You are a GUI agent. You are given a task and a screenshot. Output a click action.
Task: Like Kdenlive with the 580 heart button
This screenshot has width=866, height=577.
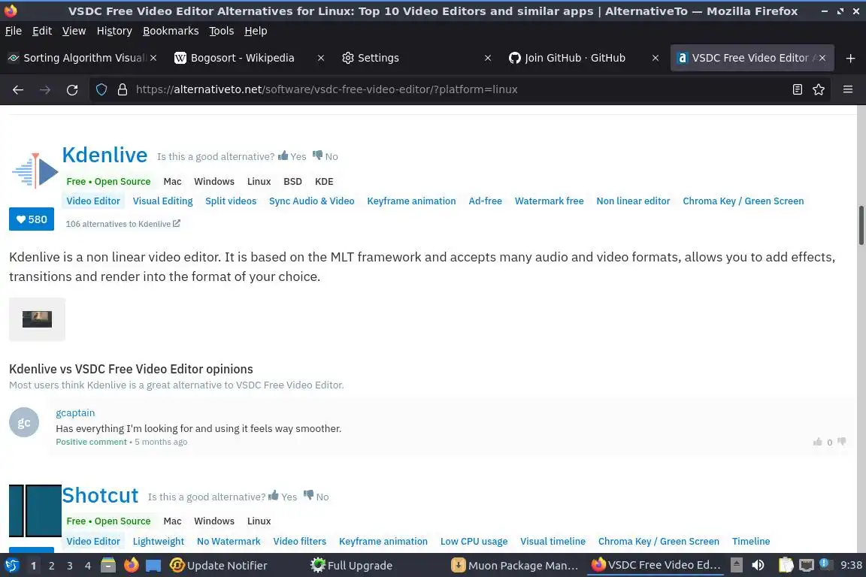tap(32, 219)
